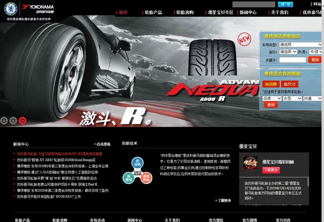Click >>了解更多 under 创新技术
Viewport: 324px width, 222px height.
click(223, 200)
